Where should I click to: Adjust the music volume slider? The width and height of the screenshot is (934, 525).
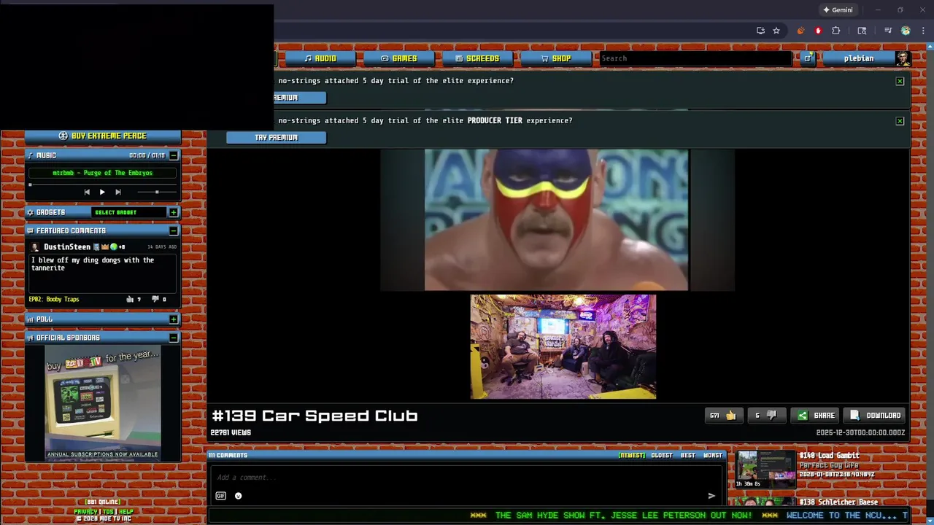coord(157,192)
